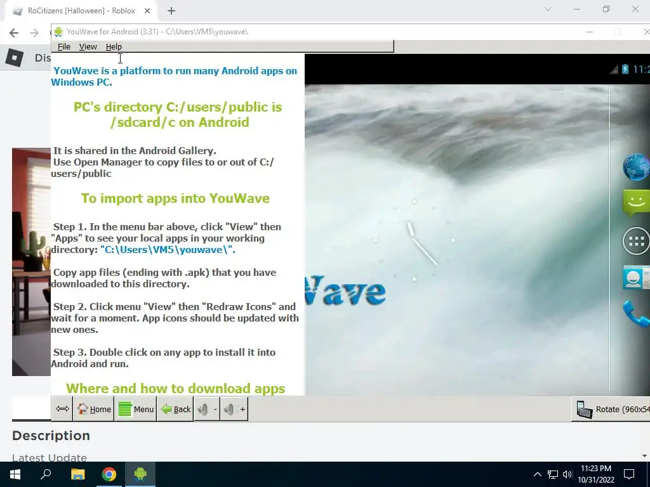Go forward in the Chrome browser

[34, 33]
